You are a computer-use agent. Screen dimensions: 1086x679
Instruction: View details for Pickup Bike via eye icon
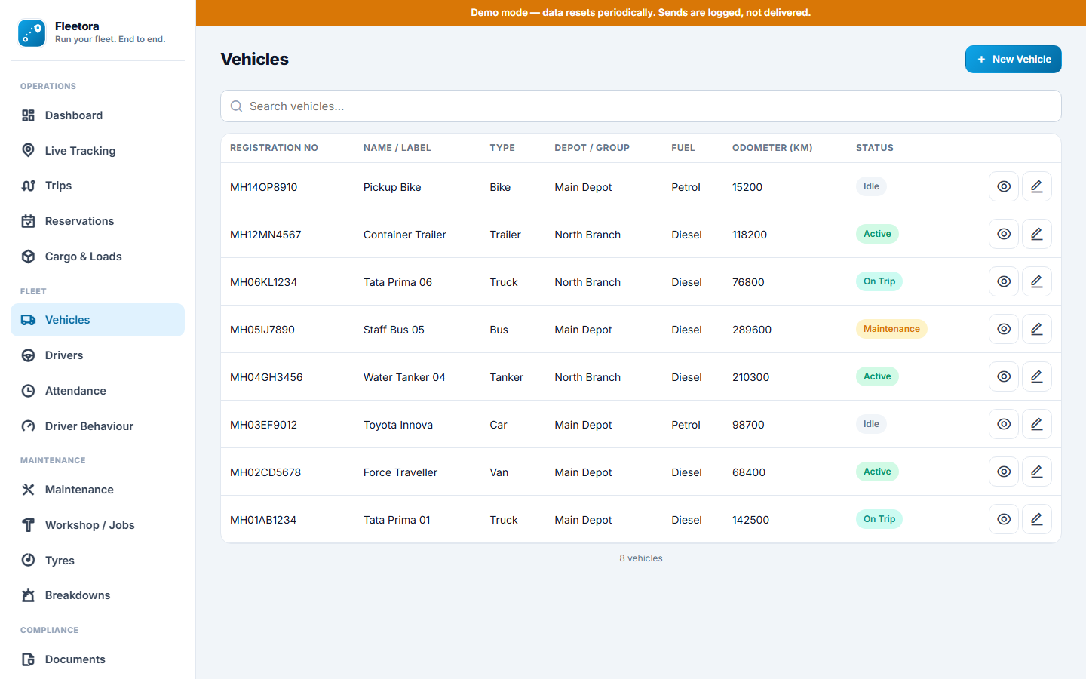(x=1003, y=186)
